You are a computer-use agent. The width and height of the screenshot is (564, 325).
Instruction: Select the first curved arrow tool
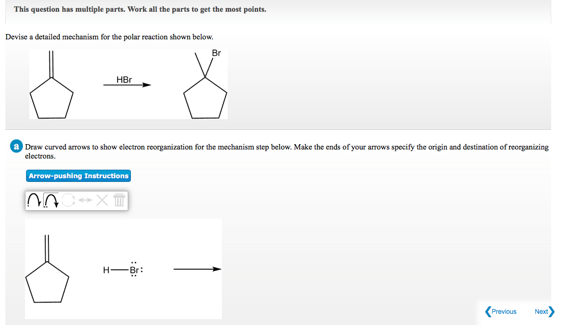click(x=34, y=201)
